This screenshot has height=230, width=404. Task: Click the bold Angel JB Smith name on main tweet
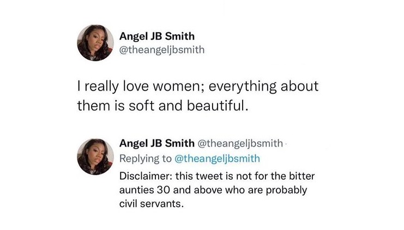click(x=156, y=37)
